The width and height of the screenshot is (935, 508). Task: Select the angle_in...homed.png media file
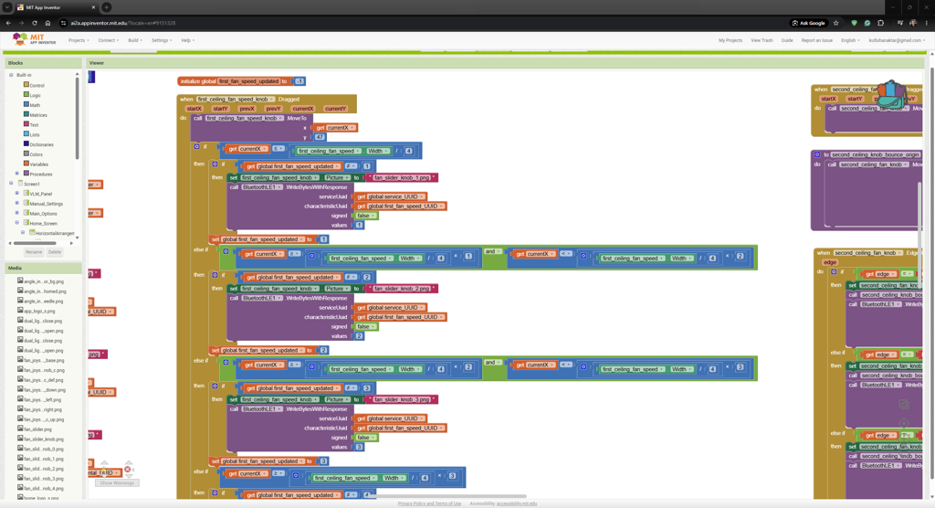[42, 291]
